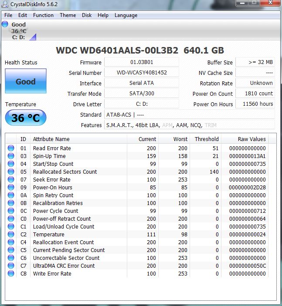Click the Uncorrectable Sector Count status orb
Viewport: 282px width, 306px height.
[11, 258]
